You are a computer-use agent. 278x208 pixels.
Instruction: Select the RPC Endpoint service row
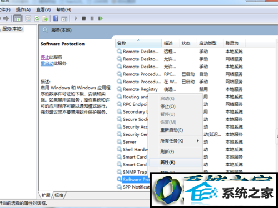click(132, 104)
